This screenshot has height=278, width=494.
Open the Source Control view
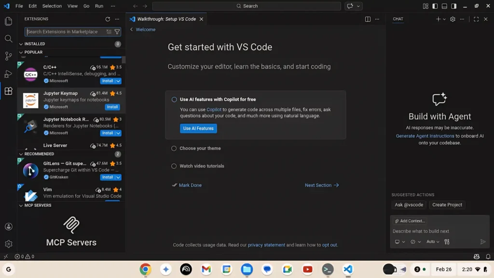tap(9, 56)
